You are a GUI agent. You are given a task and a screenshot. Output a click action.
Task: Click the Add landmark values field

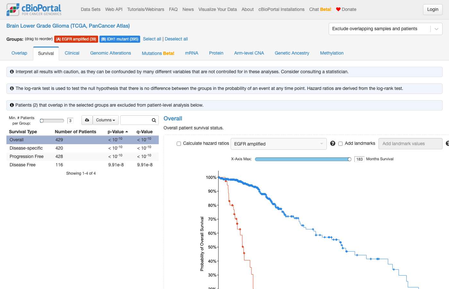[x=411, y=144]
